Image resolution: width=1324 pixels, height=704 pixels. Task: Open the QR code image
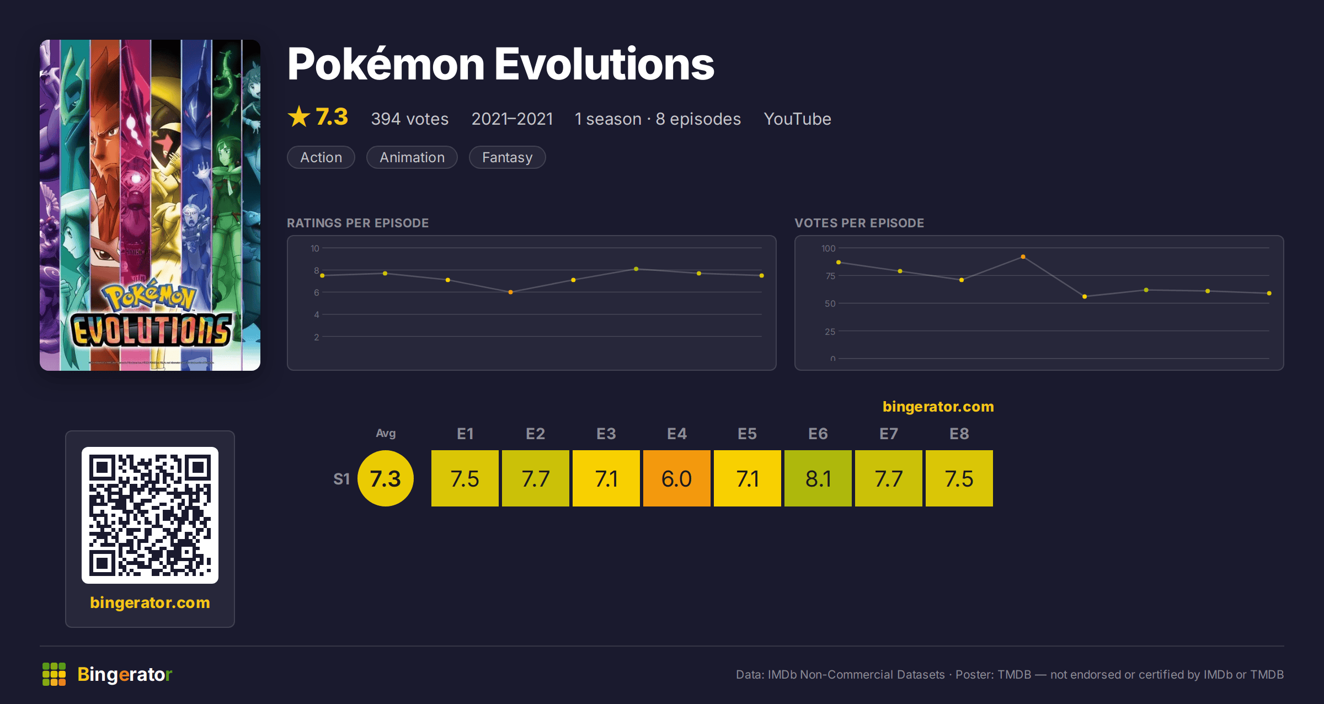coord(150,515)
